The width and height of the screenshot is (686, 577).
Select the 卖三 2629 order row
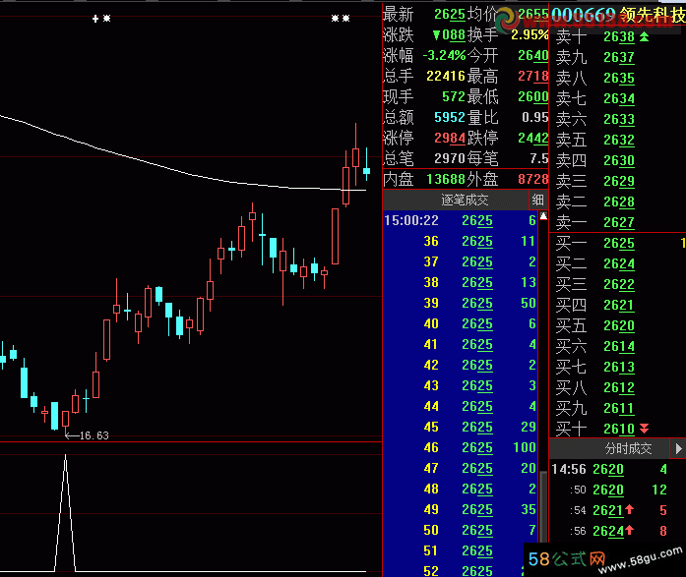[617, 181]
